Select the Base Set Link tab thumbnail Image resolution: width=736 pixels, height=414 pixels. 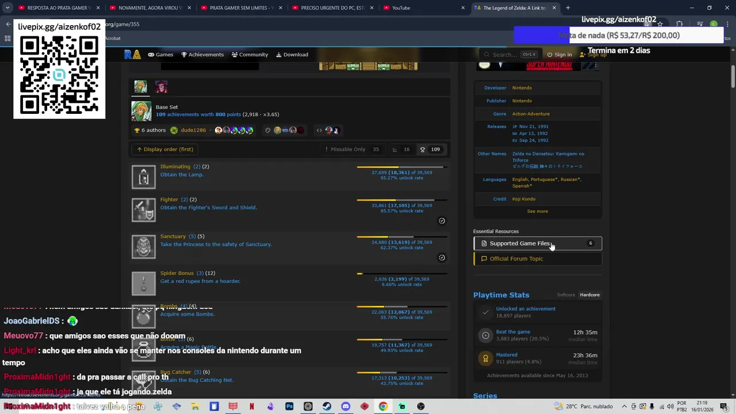pos(141,87)
